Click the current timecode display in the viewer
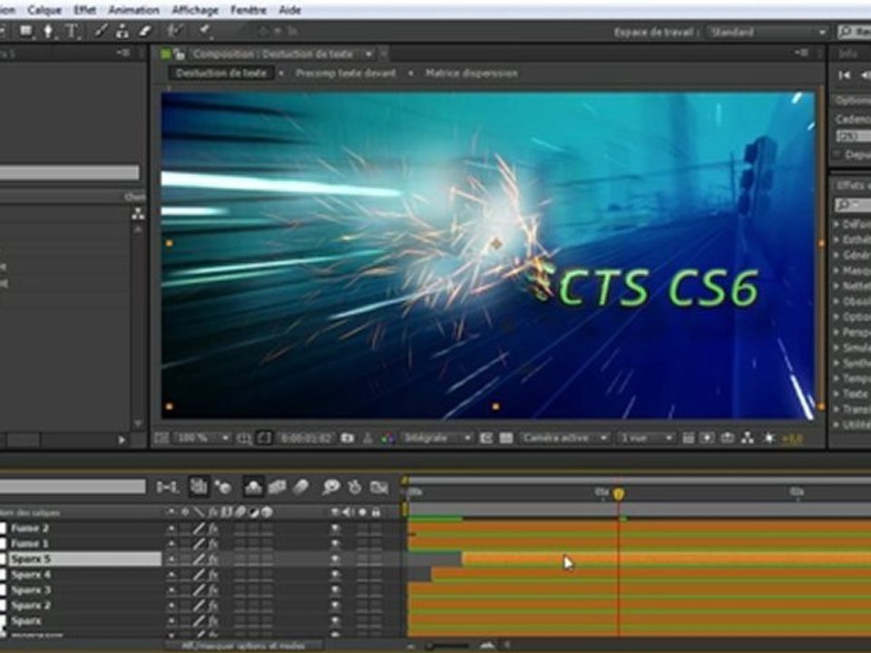This screenshot has width=871, height=653. coord(306,438)
